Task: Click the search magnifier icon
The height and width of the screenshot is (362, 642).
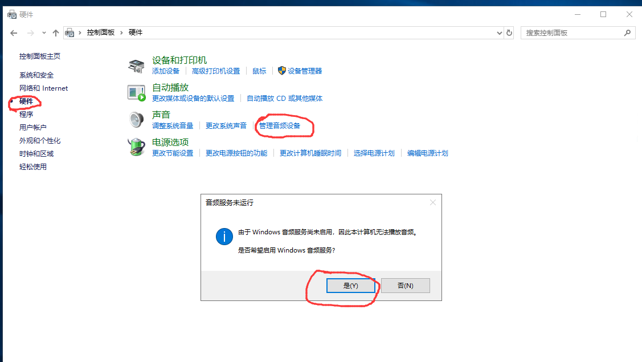Action: coord(628,33)
